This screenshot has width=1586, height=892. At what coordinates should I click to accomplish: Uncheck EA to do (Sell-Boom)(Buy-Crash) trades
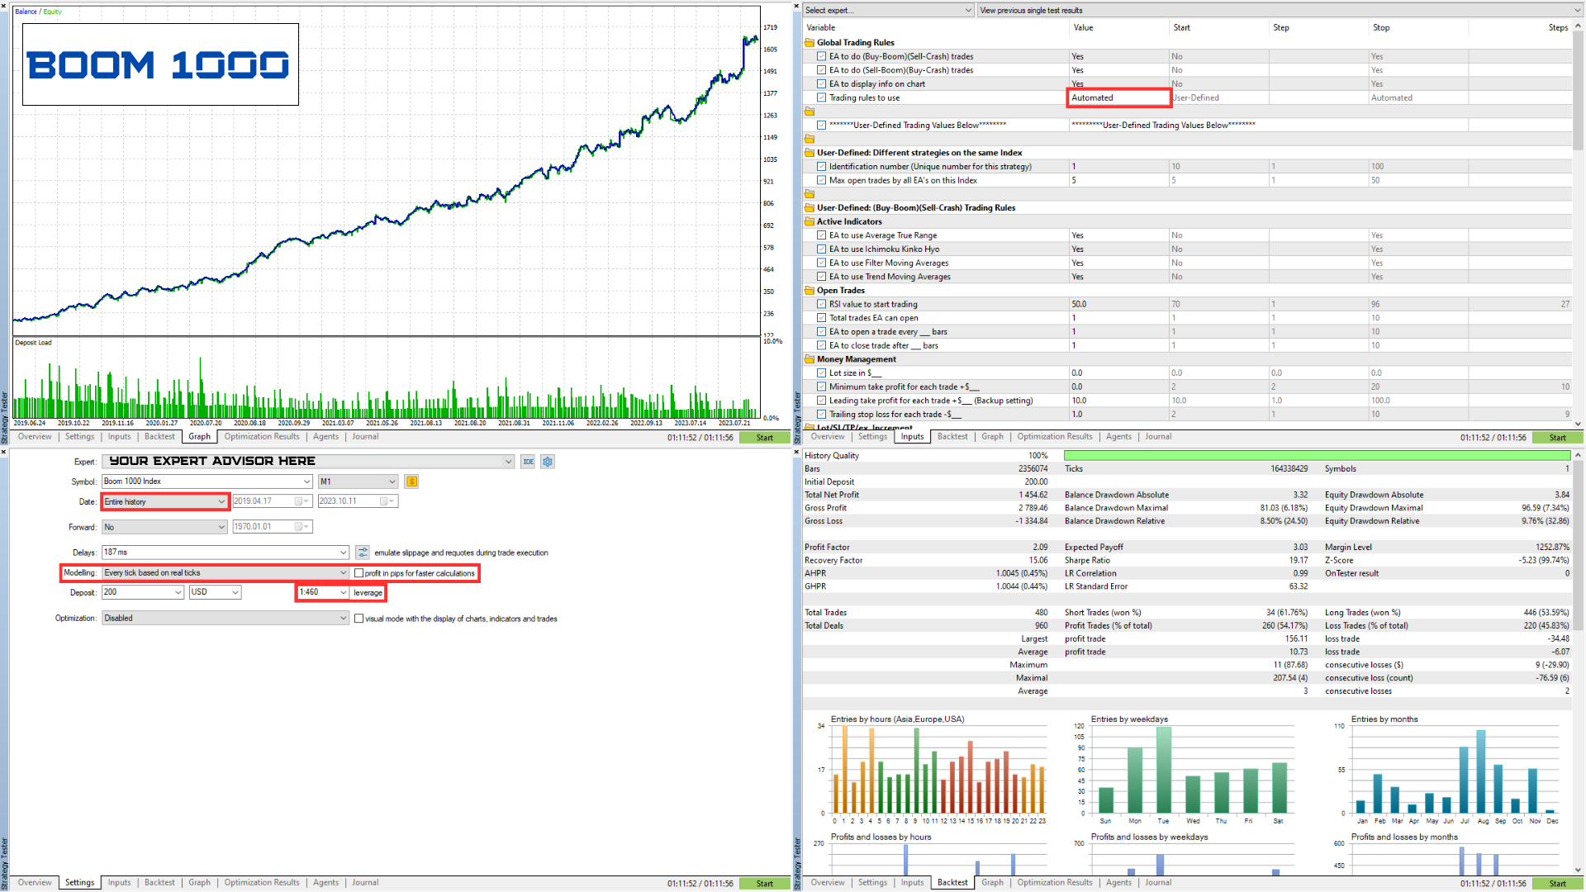tap(822, 70)
